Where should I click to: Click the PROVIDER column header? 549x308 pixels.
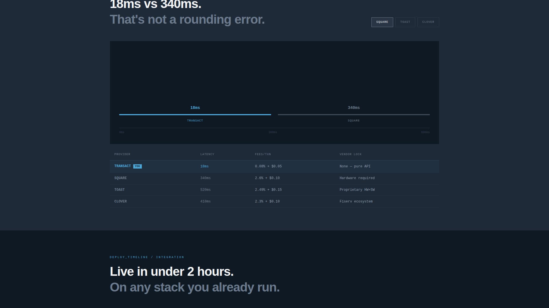122,154
